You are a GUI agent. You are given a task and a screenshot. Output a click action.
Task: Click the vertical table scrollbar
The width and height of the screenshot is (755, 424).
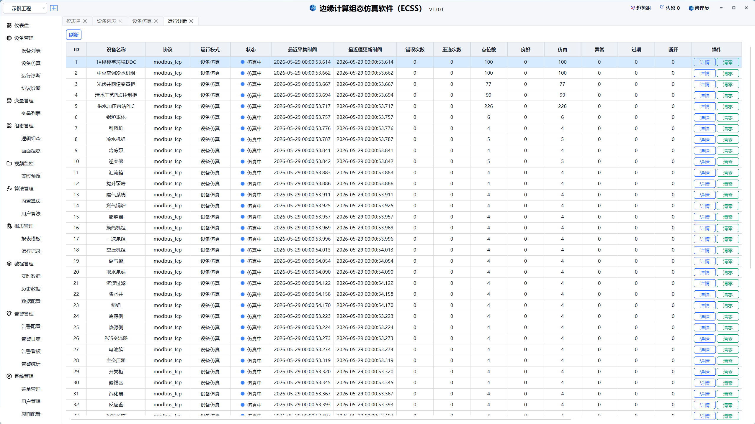click(x=750, y=157)
